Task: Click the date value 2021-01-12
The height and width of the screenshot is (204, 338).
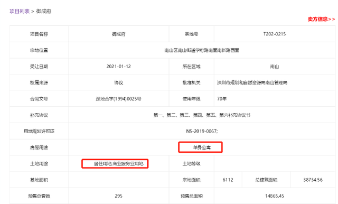Action: tap(118, 67)
